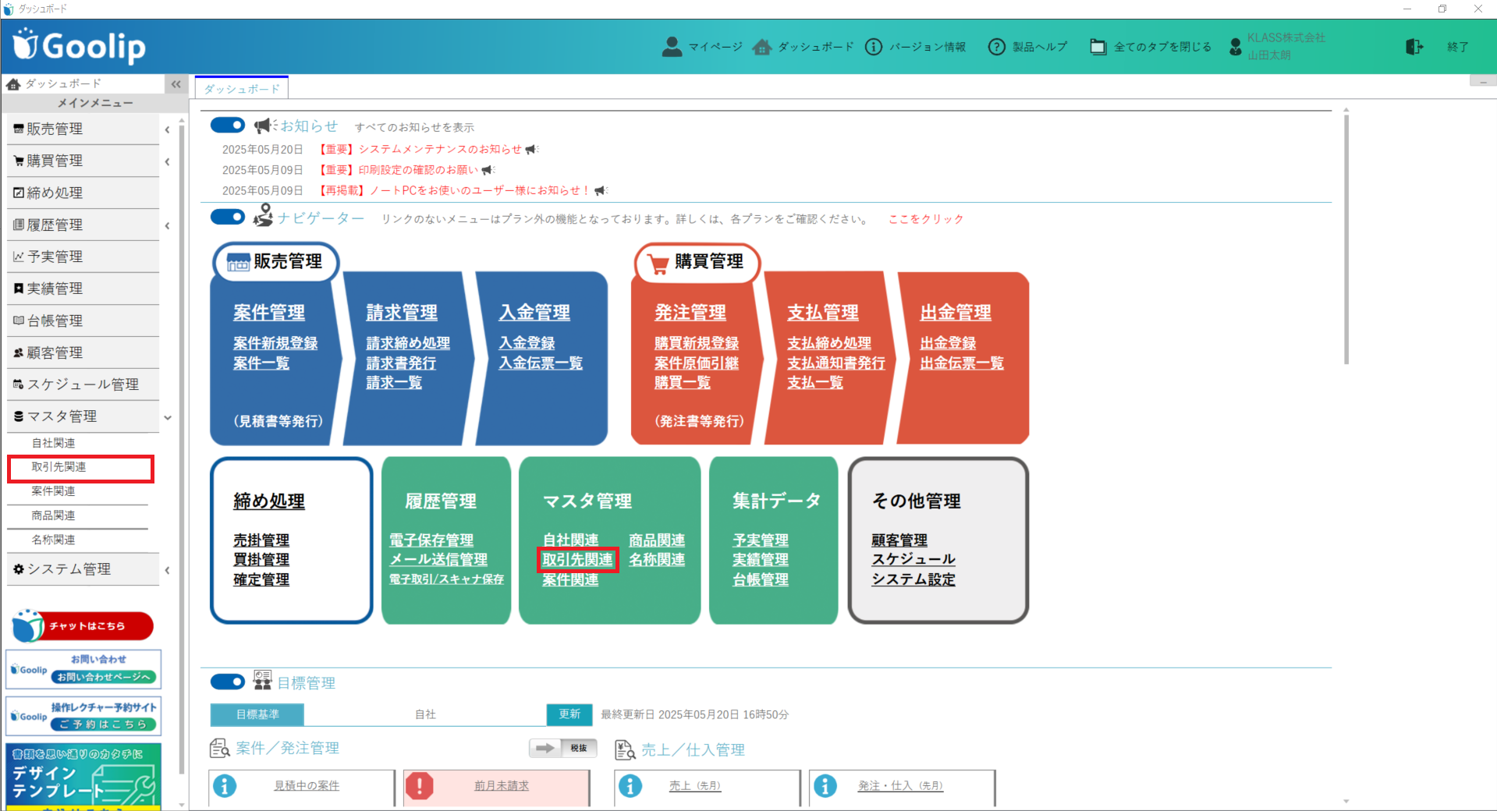Open the 自社 目標基準 selector
The width and height of the screenshot is (1497, 811).
425,714
